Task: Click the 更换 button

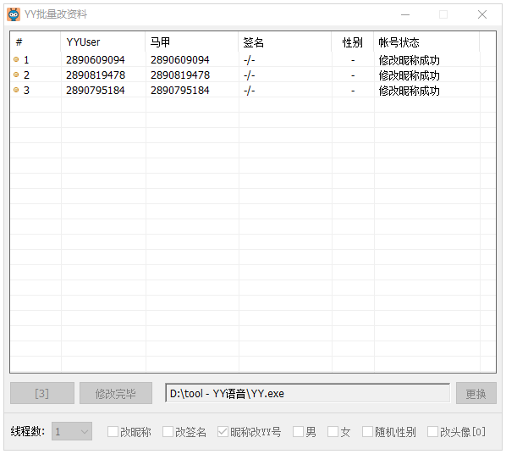Action: click(476, 393)
